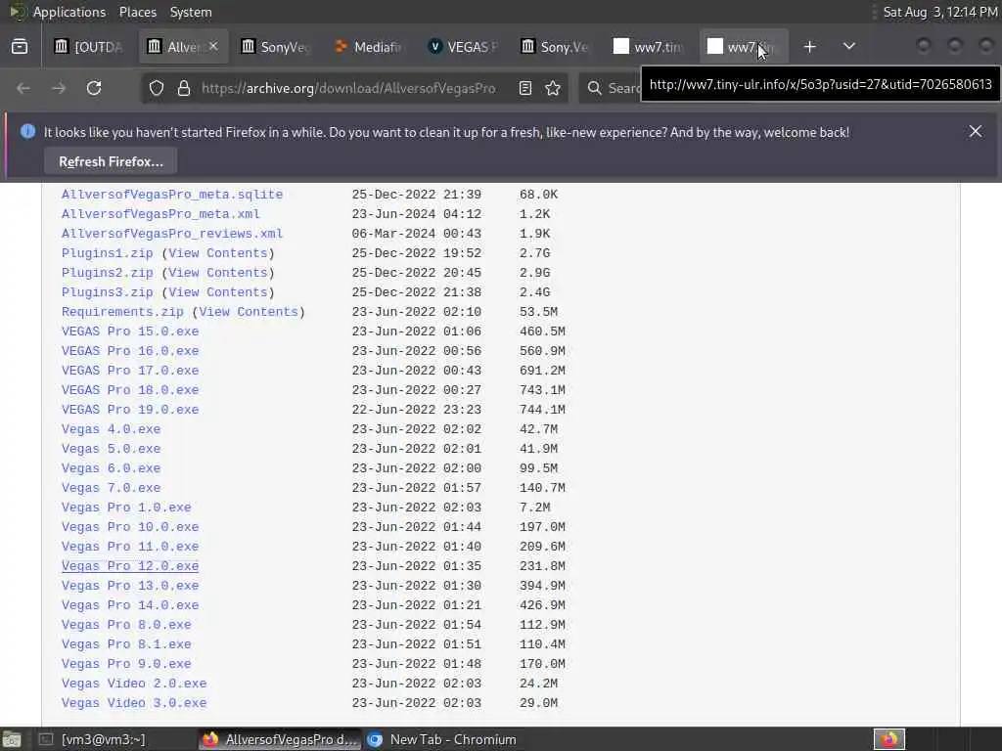This screenshot has width=1002, height=751.
Task: View Contents of Requirements.zip
Action: coord(249,312)
